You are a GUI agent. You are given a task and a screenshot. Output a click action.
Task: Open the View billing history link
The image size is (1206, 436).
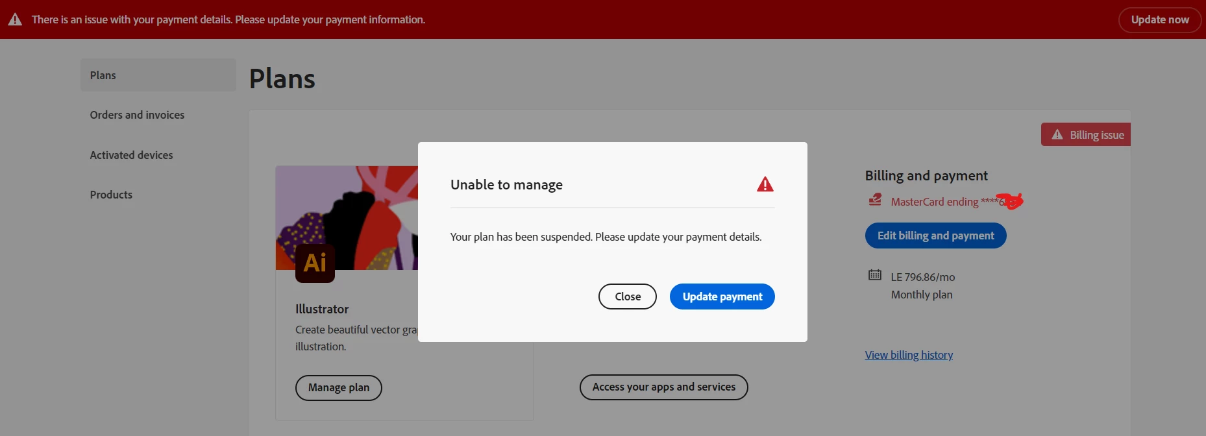[x=909, y=355]
